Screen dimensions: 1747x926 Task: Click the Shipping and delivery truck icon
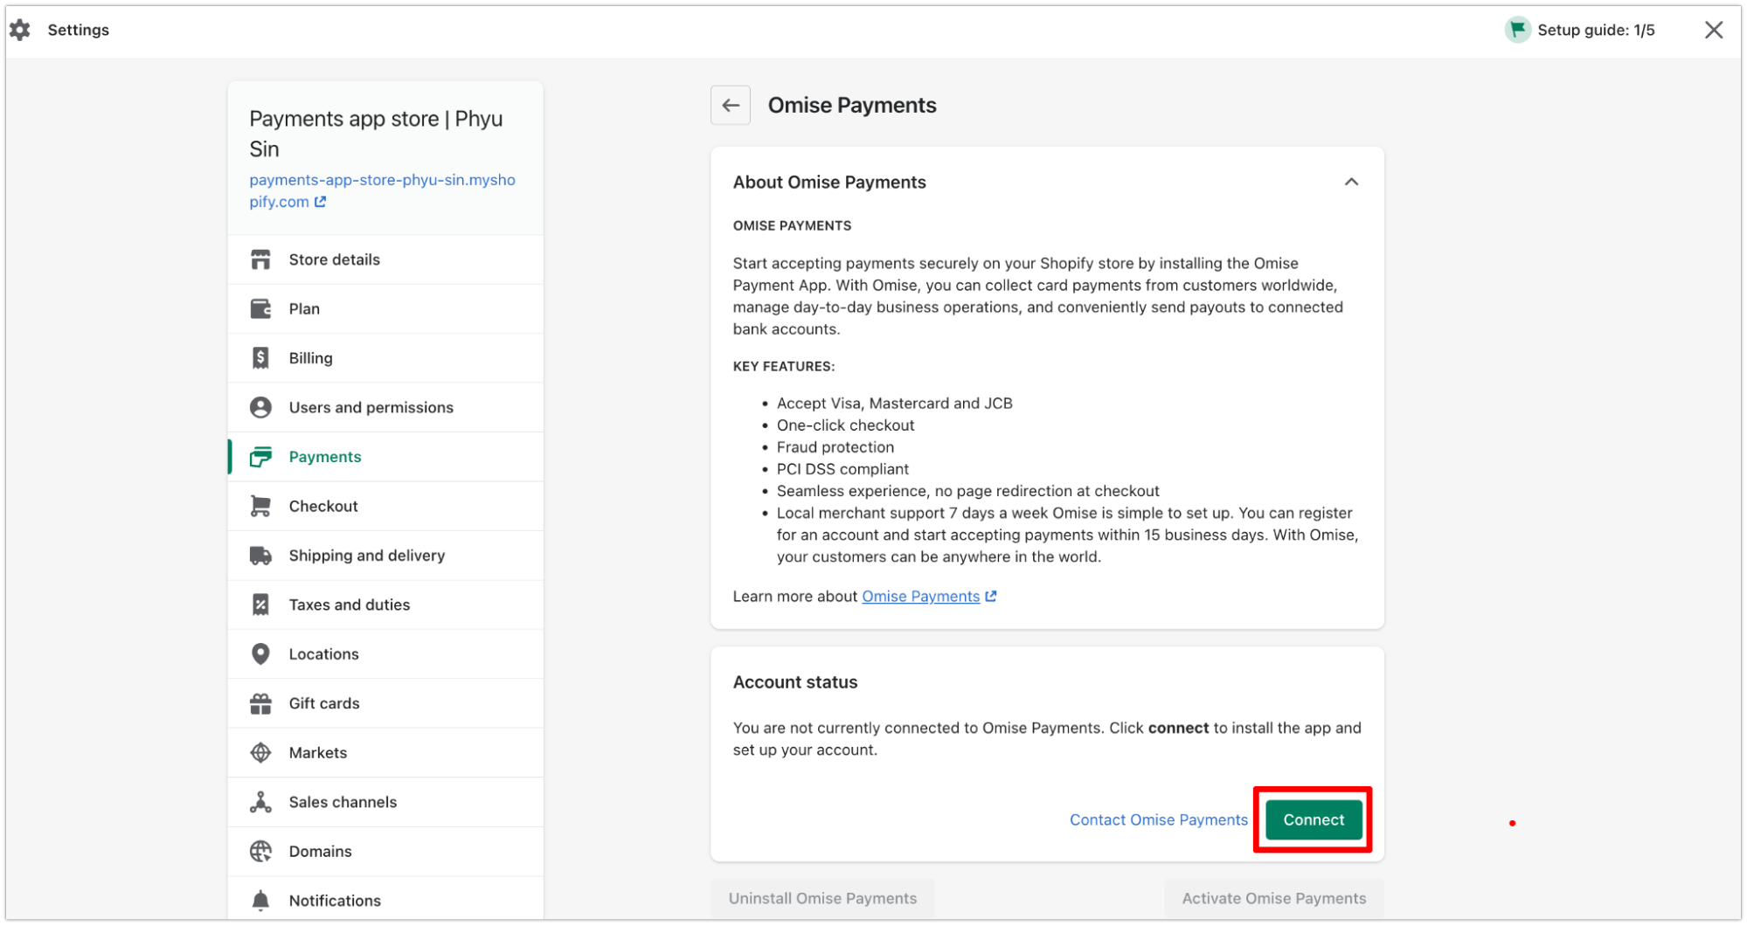point(260,556)
